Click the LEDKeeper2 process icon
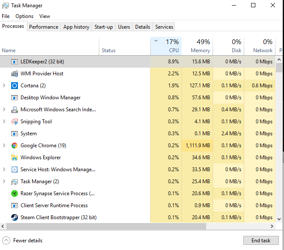Screen dimensions: 284x250 [x=15, y=62]
